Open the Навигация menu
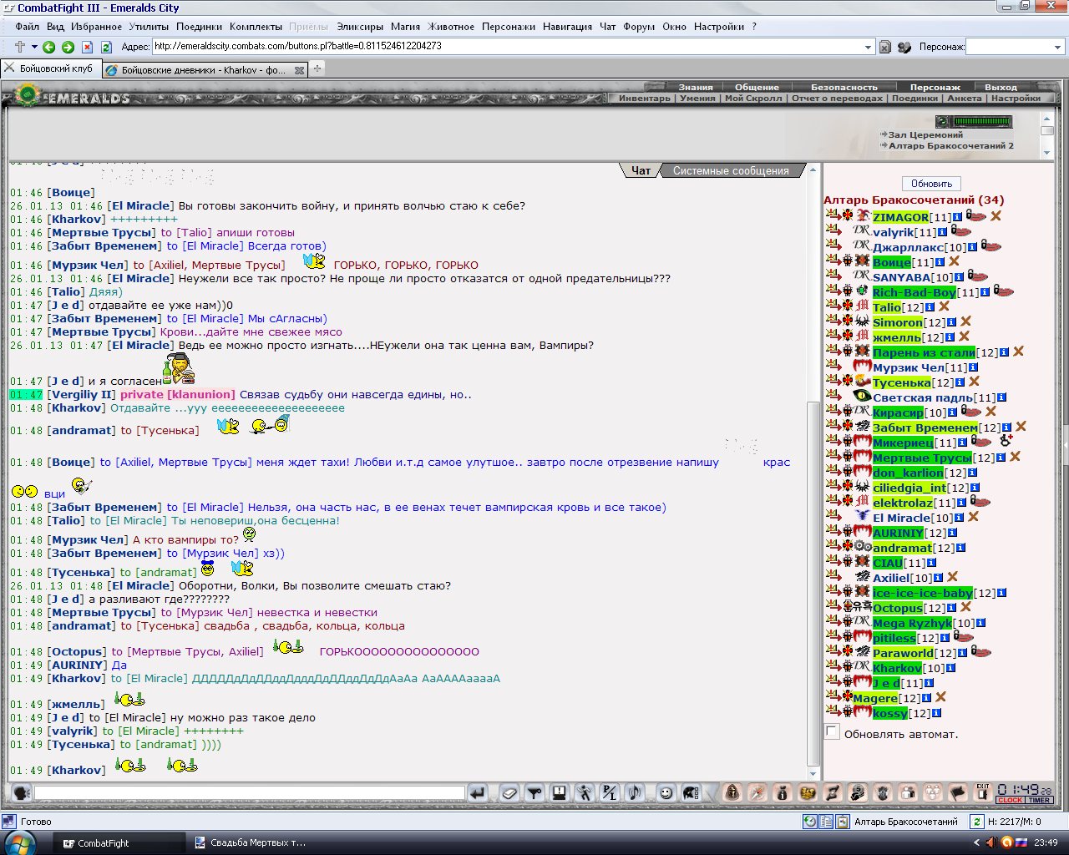Viewport: 1069px width, 855px height. pos(567,27)
